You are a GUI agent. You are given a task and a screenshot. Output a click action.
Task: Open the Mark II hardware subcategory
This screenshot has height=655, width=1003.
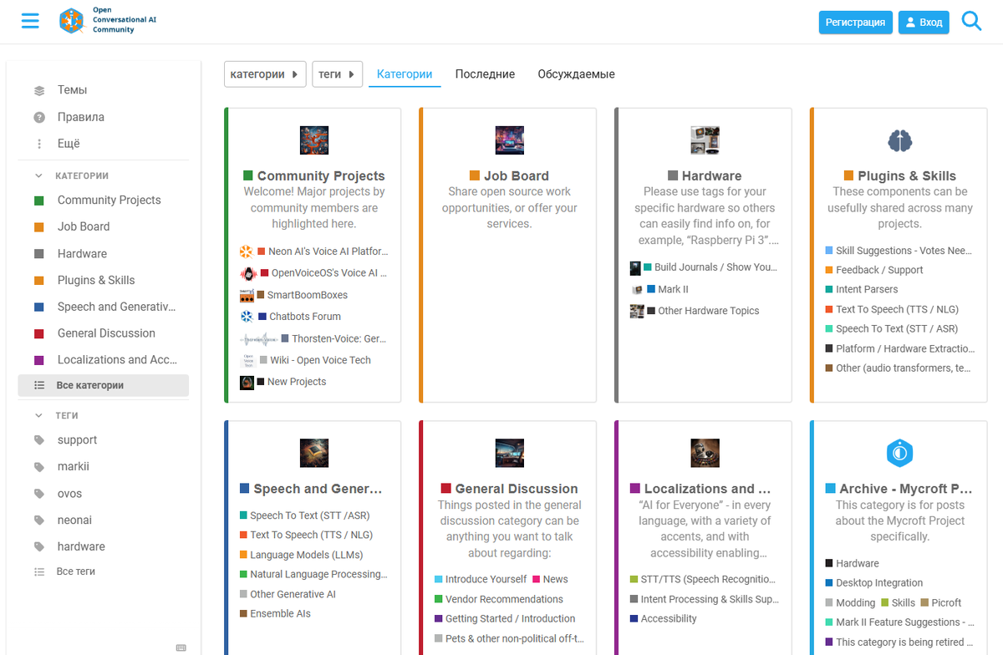coord(673,289)
